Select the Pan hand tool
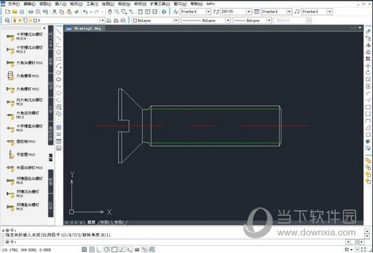This screenshot has height=253, width=373. click(109, 12)
